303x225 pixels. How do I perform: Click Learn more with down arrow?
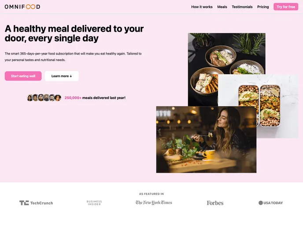pyautogui.click(x=62, y=76)
